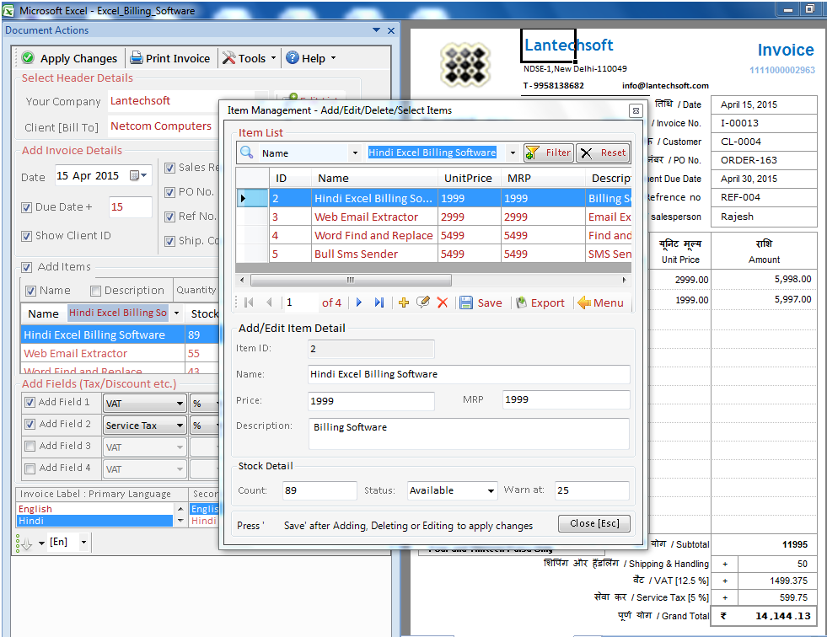Open the [En] language dropdown

click(x=83, y=542)
